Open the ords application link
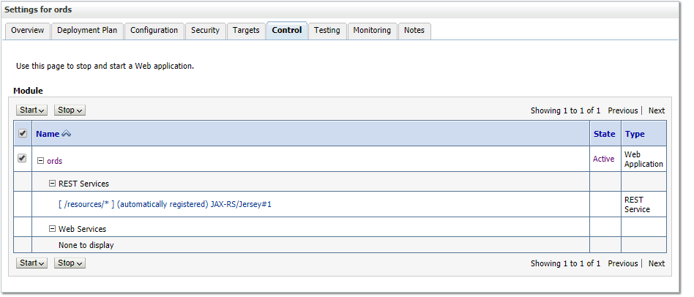694x297 pixels. (54, 160)
